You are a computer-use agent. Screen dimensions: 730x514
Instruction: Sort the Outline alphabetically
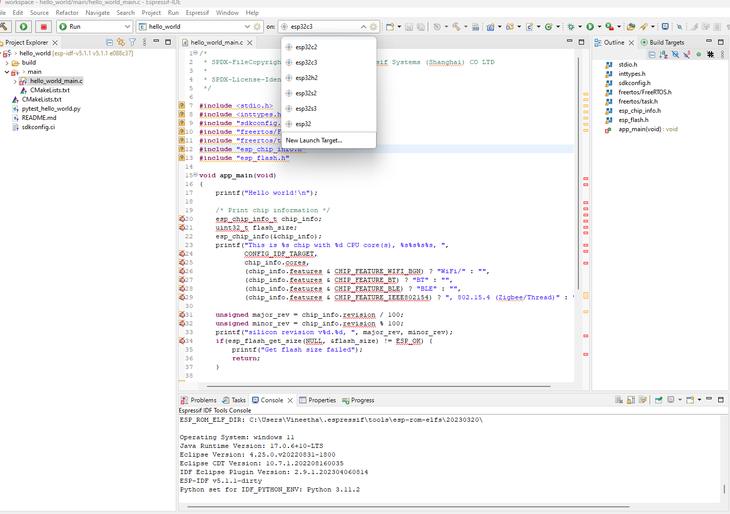tap(663, 54)
